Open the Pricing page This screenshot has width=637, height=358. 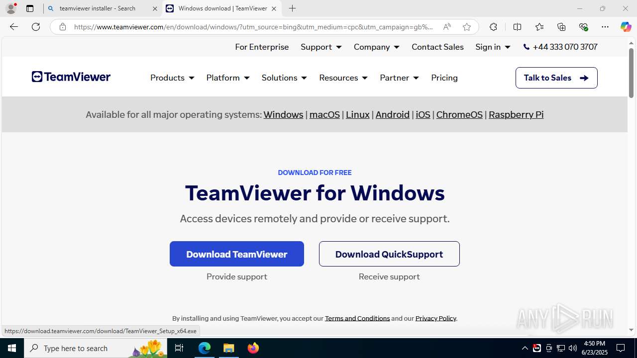pos(444,78)
